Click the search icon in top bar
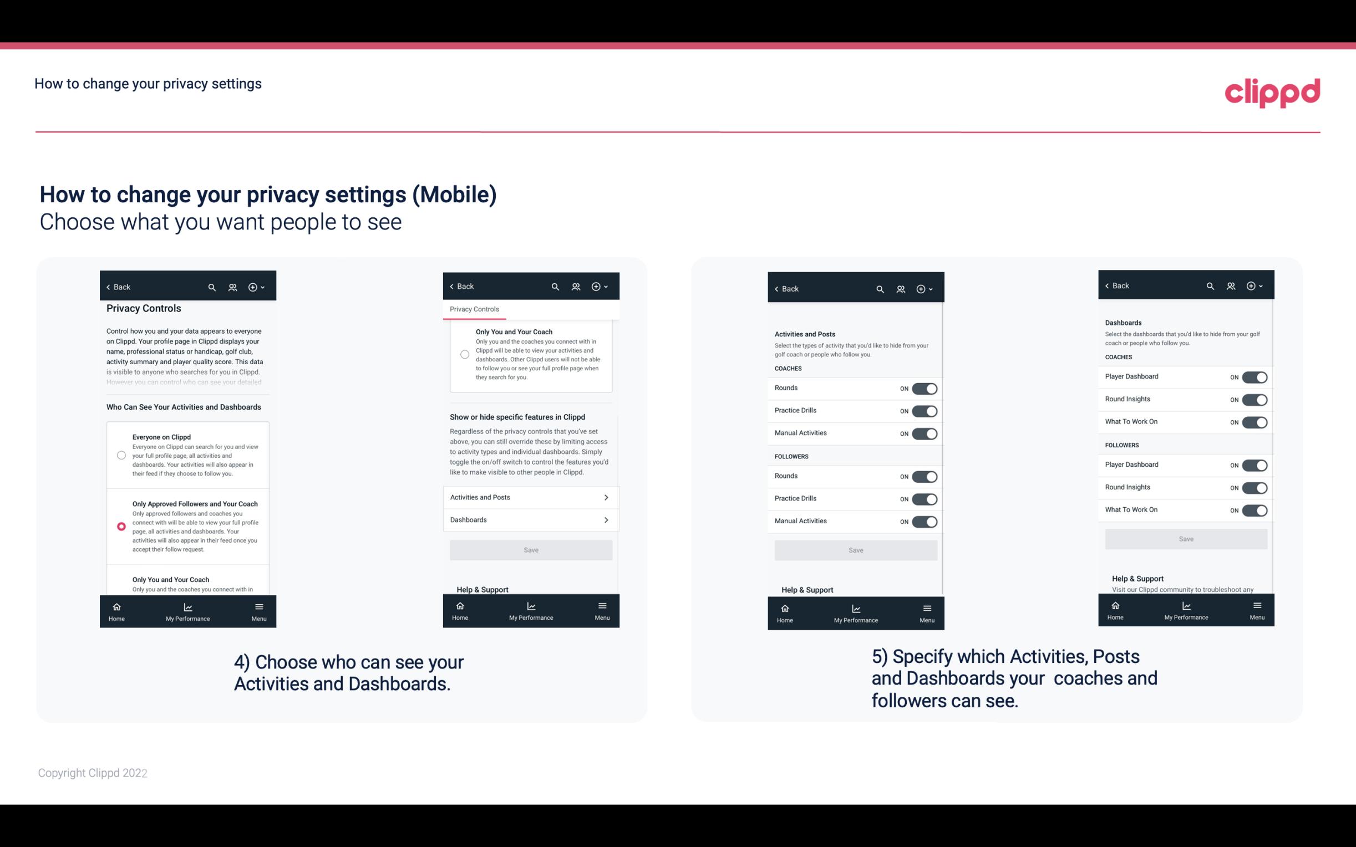 [x=213, y=287]
